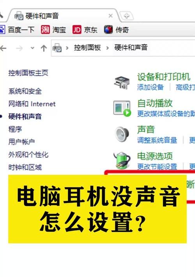The width and height of the screenshot is (195, 277).
Task: Click the Sound speaker icon
Action: [x=122, y=134]
